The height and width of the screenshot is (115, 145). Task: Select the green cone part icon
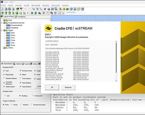(x=13, y=13)
